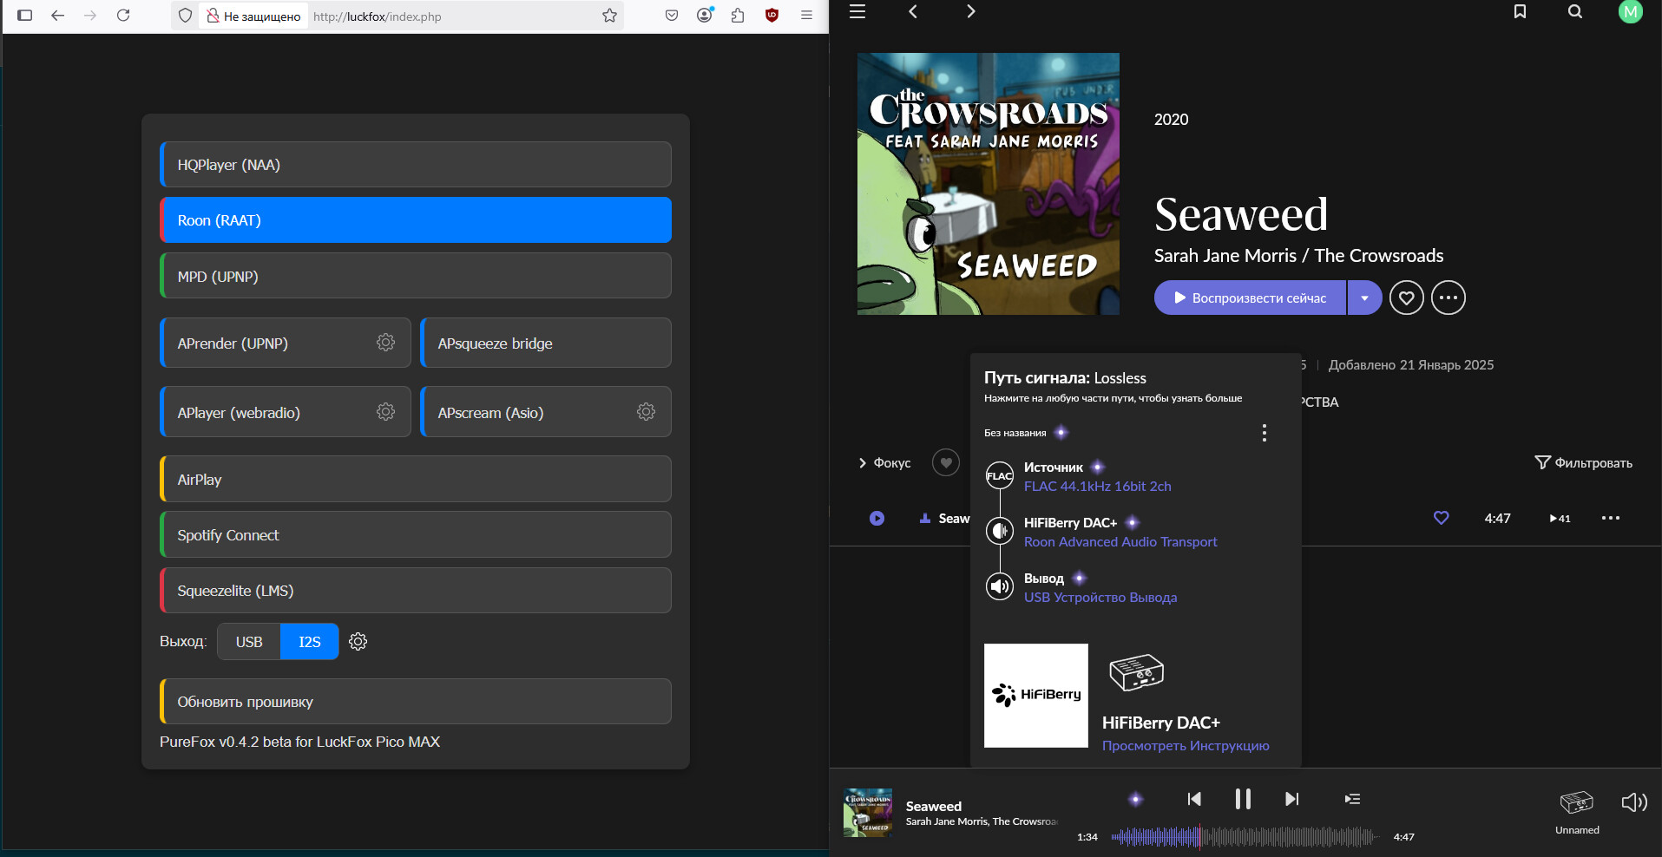Click browser back arrow

[x=57, y=15]
